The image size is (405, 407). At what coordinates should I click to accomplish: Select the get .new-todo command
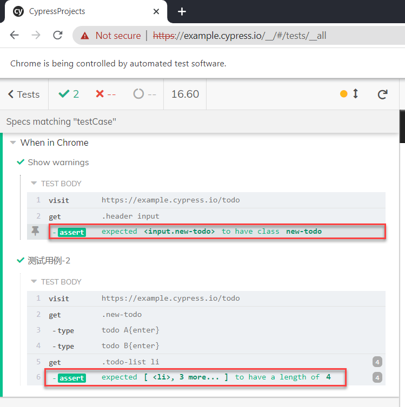206,315
